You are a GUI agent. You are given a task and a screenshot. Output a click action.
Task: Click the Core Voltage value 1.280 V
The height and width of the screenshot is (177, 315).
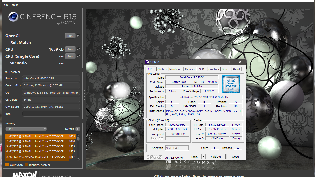(x=209, y=91)
